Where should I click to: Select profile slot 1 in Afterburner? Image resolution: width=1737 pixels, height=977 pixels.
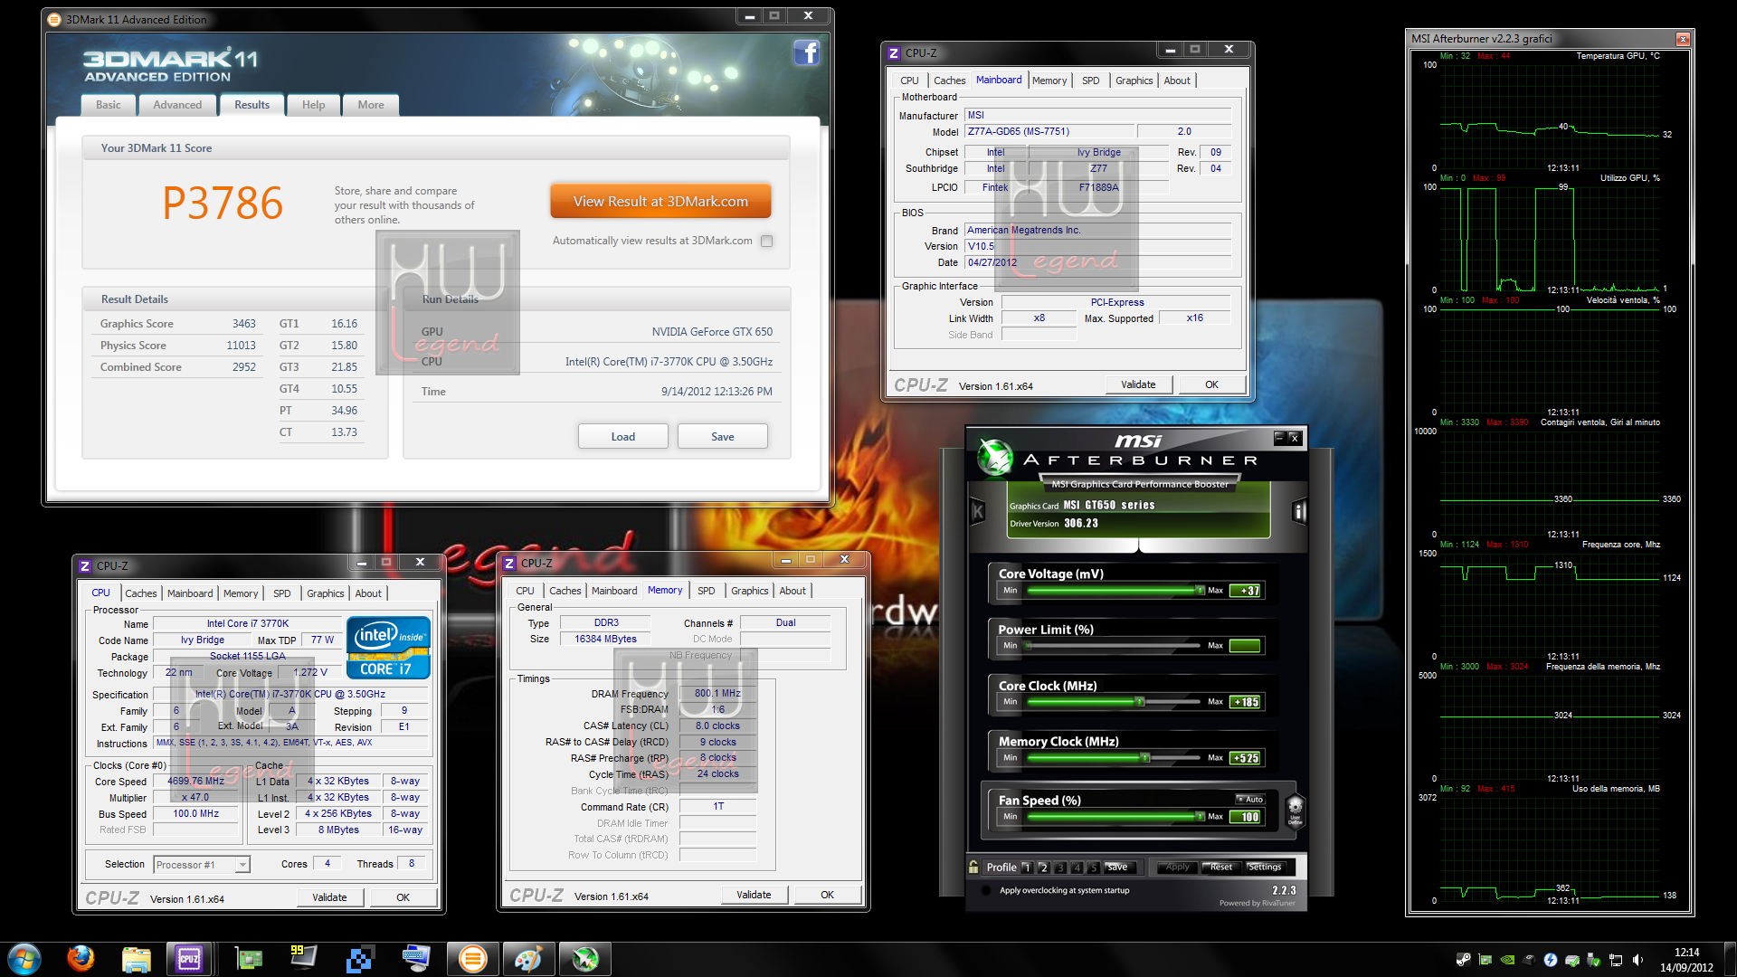1027,867
